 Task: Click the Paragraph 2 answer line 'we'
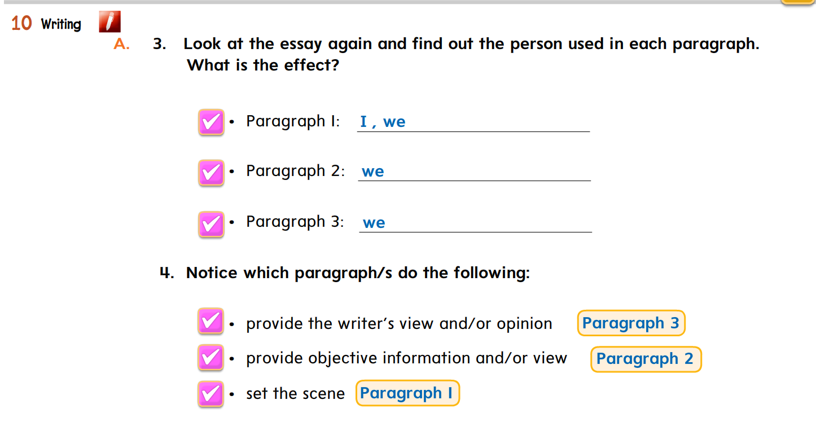coord(475,172)
